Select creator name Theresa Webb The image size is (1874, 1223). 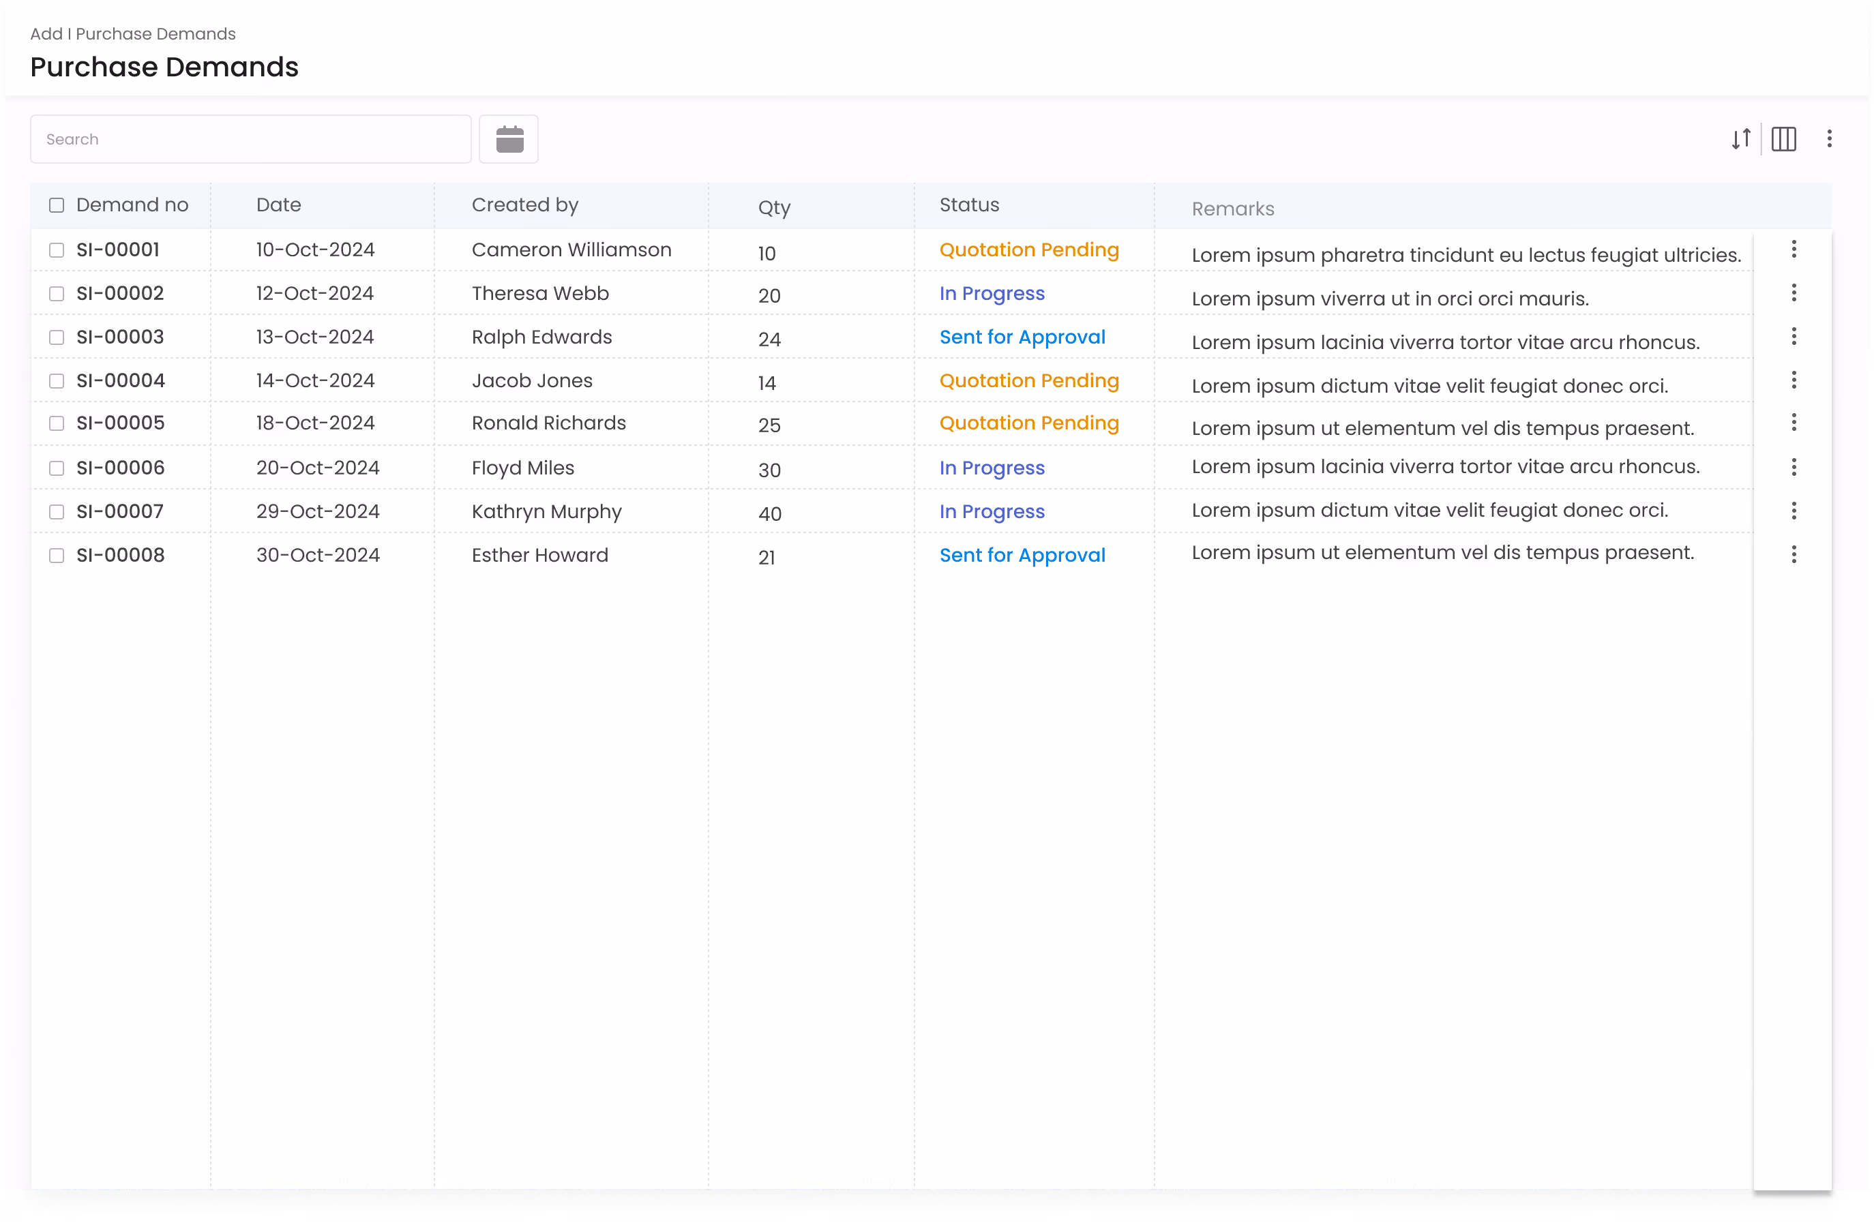[540, 292]
